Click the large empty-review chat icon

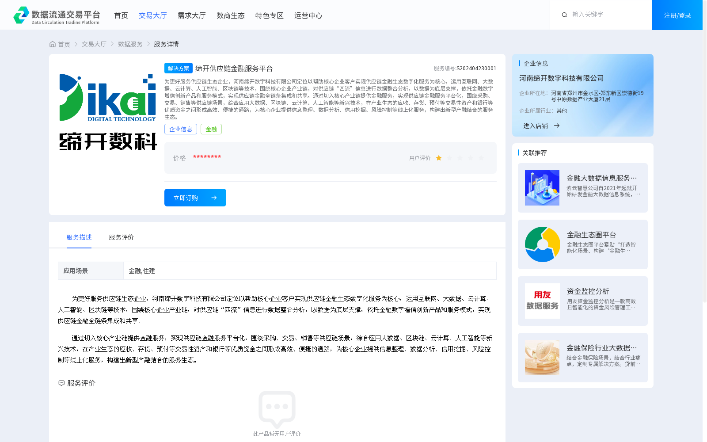pos(277,410)
